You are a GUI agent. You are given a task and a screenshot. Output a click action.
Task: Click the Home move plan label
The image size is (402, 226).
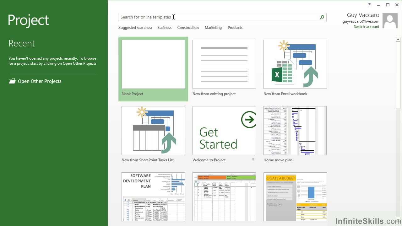pos(278,160)
